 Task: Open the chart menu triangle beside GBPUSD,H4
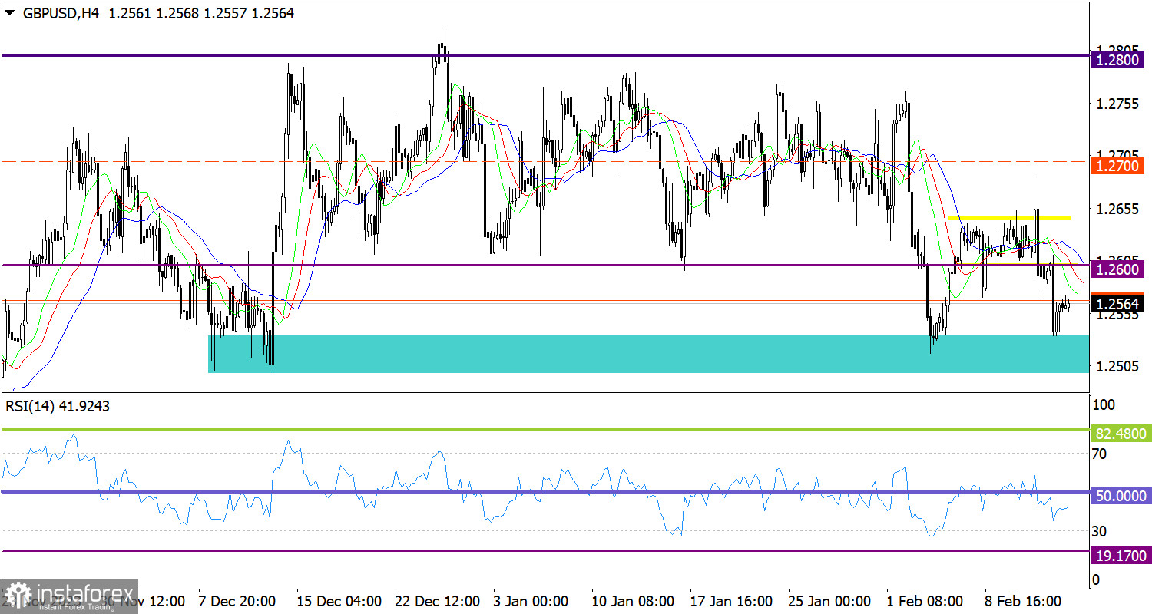point(9,13)
